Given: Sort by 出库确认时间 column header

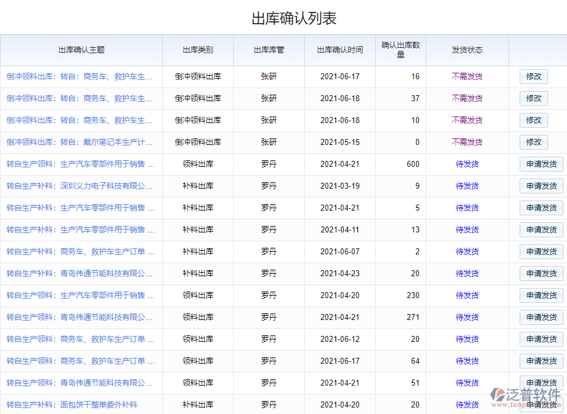Looking at the screenshot, I should pyautogui.click(x=340, y=50).
